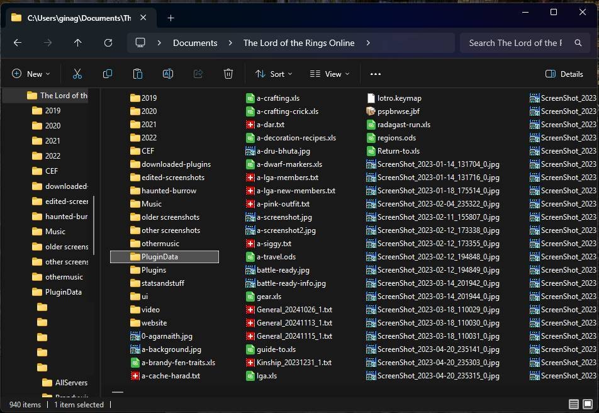Viewport: 599px width, 413px height.
Task: Toggle the Details pane
Action: point(564,74)
